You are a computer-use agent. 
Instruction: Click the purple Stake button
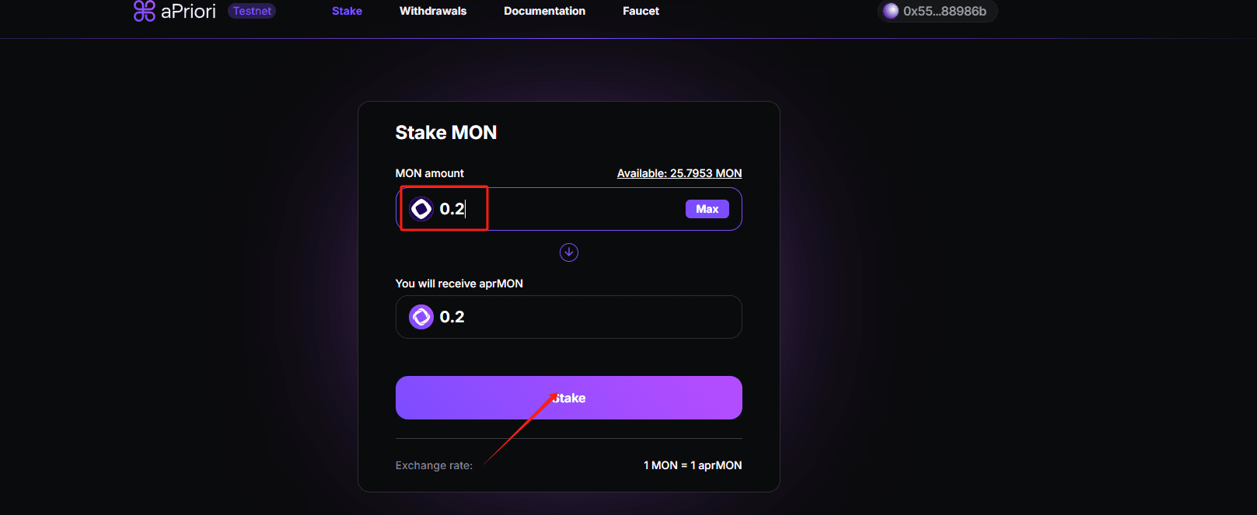[569, 398]
